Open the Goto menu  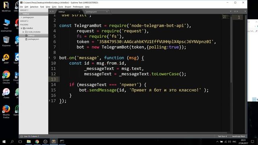[54, 7]
